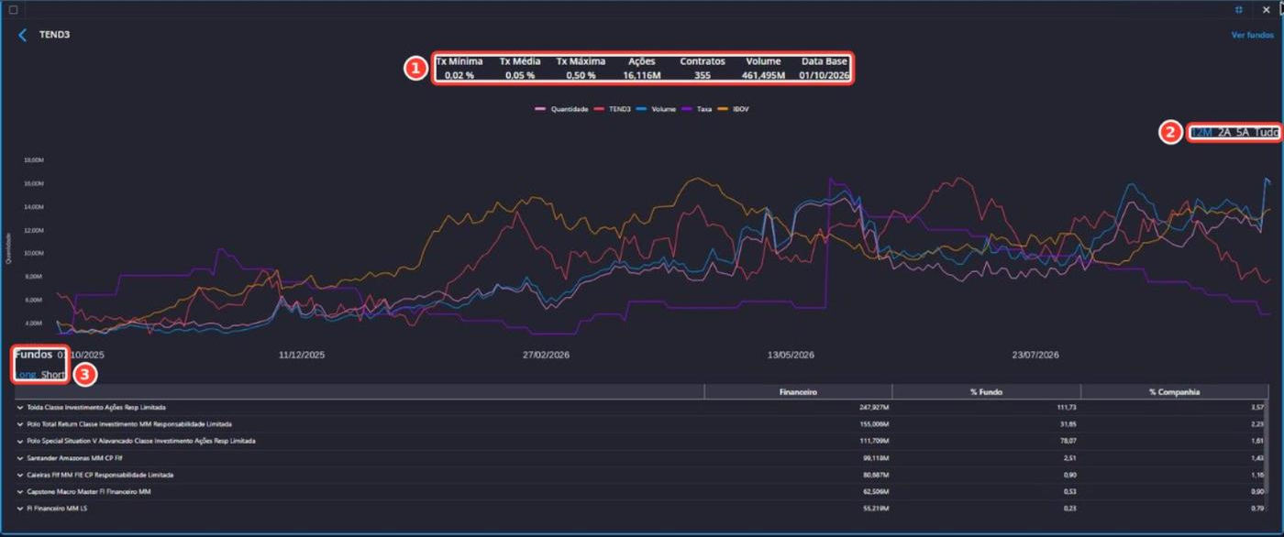Sort by the Financeiro column header
The width and height of the screenshot is (1284, 537).
(x=797, y=391)
